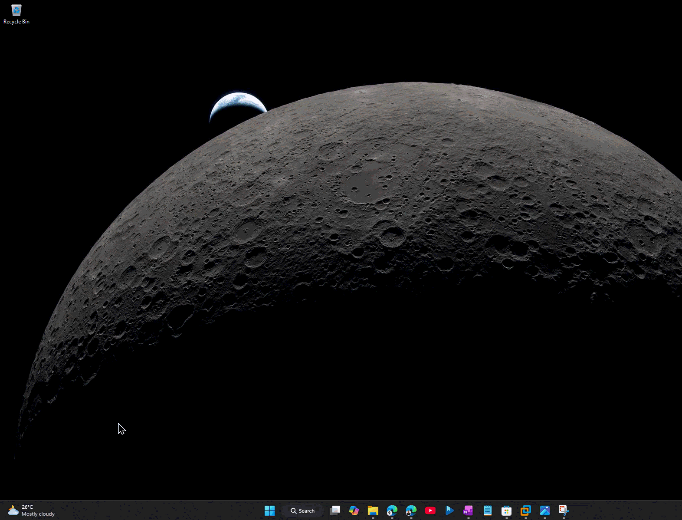Launch the YouTube app from the taskbar
682x520 pixels.
tap(430, 510)
